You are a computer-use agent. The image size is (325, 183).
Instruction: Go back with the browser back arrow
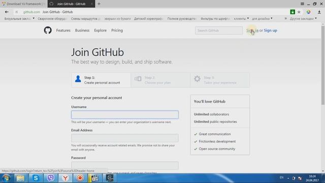point(7,12)
